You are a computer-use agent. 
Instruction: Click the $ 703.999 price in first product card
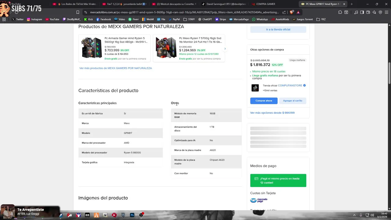point(112,50)
